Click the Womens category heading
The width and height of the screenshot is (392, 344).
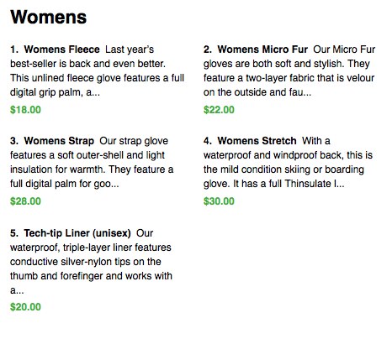coord(49,17)
